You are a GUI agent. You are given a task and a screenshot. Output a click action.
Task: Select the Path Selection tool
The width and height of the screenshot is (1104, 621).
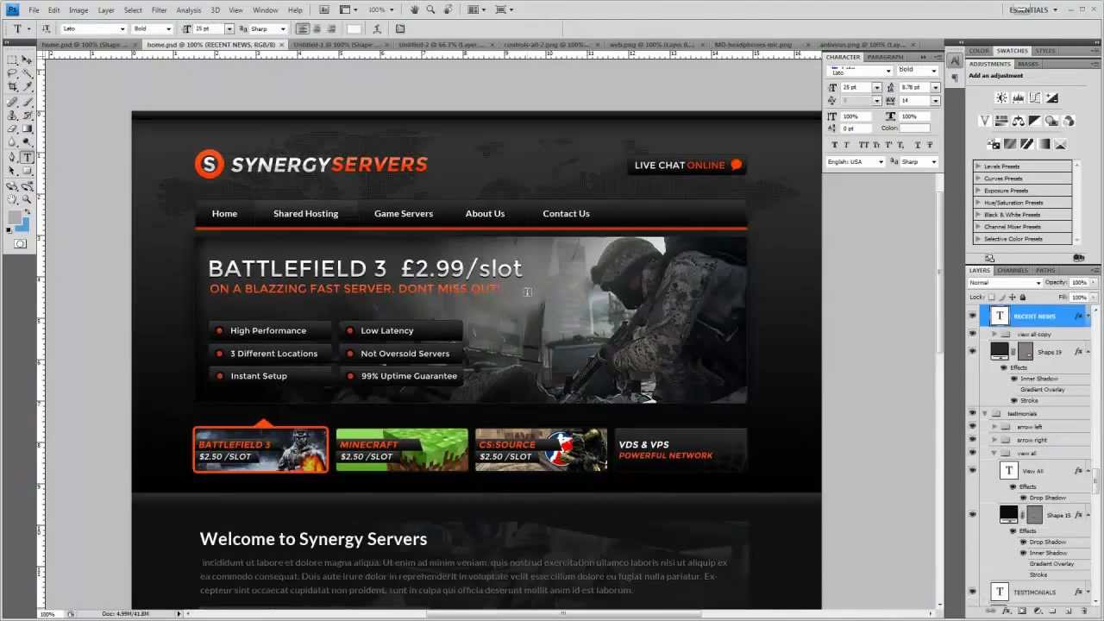tap(12, 171)
